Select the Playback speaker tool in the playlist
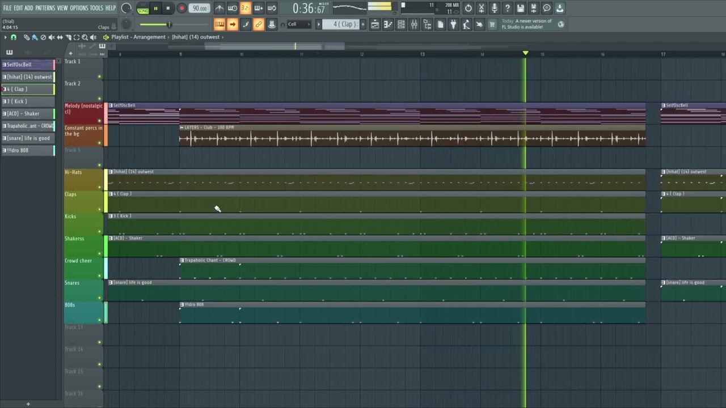The width and height of the screenshot is (726, 408). tap(93, 37)
